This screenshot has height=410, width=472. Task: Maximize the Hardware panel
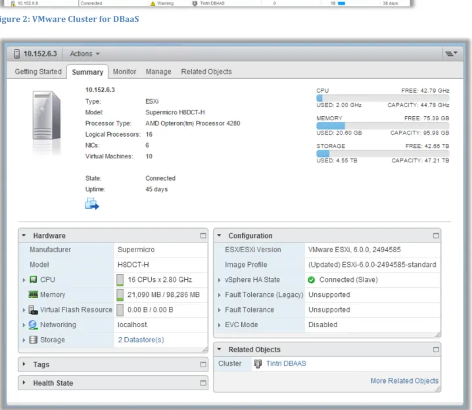203,235
